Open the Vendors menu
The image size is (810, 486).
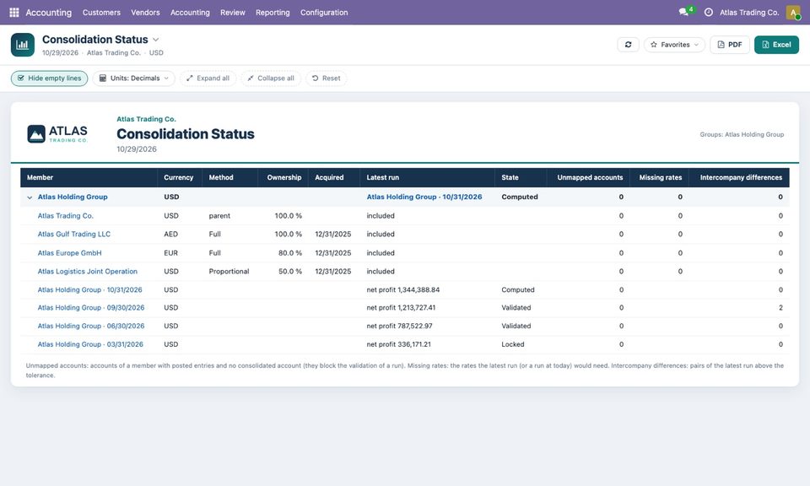pos(145,13)
